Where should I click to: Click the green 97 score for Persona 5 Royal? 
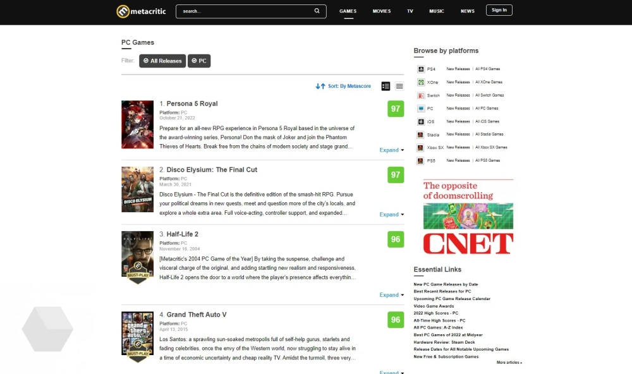pos(396,109)
